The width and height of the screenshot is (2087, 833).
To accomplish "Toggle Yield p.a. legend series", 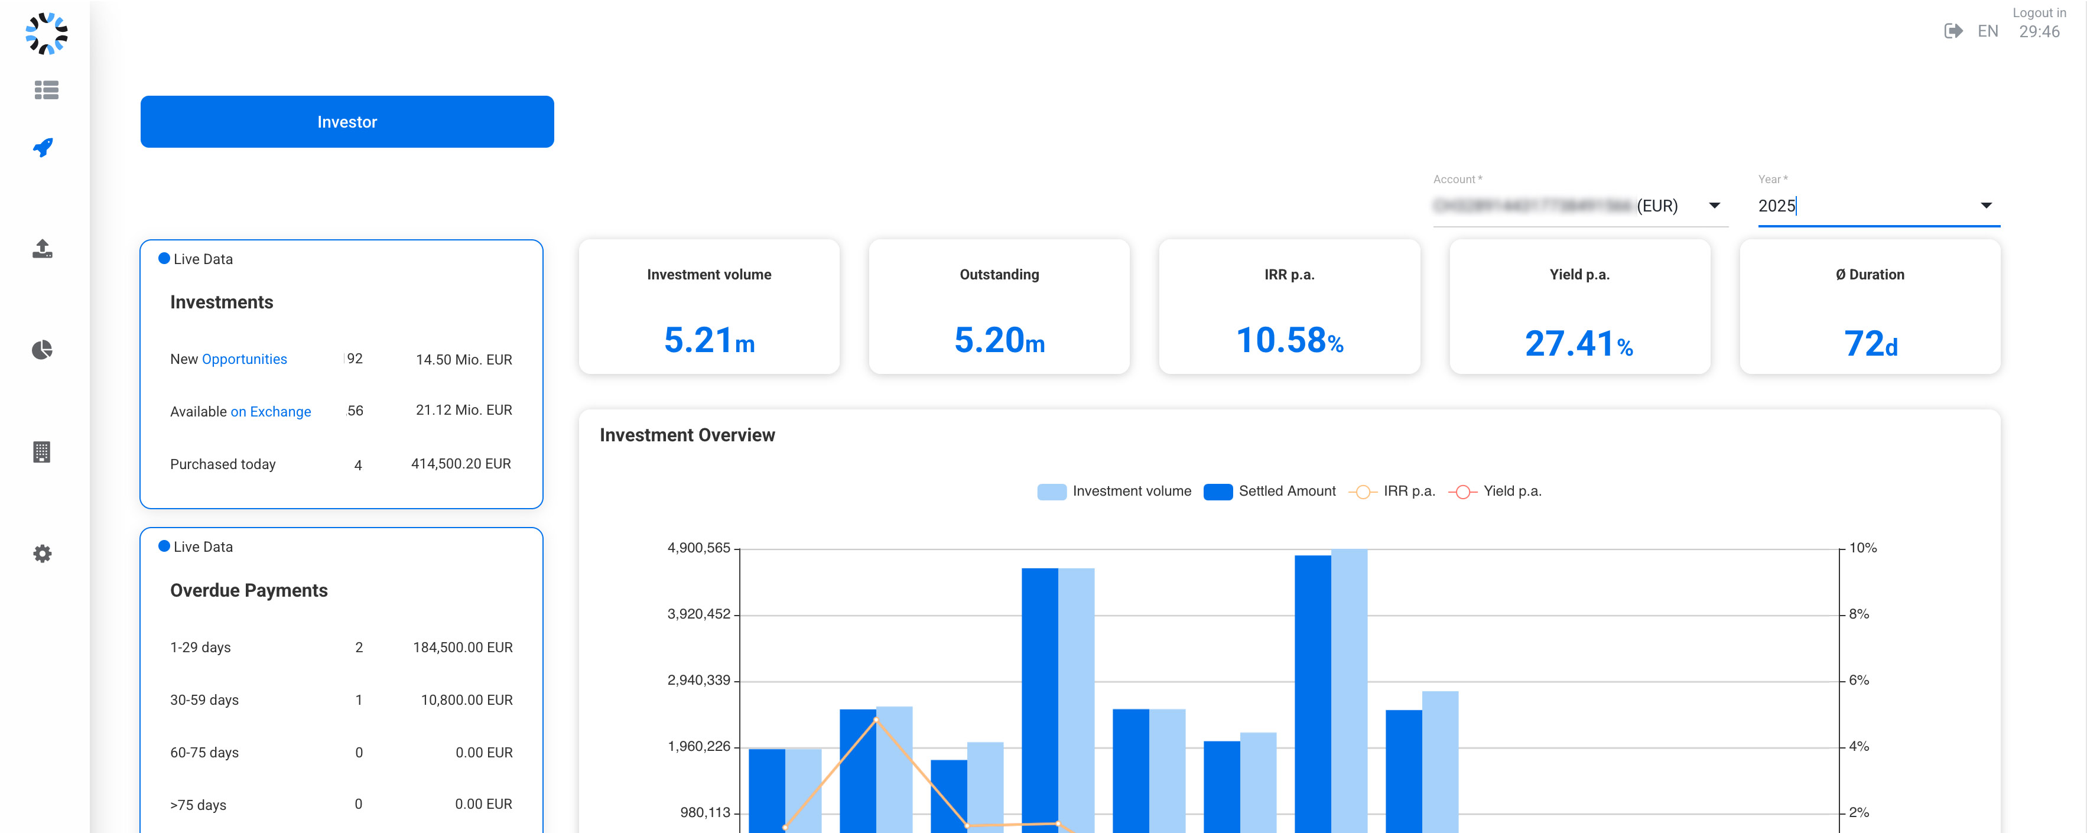I will [1495, 491].
